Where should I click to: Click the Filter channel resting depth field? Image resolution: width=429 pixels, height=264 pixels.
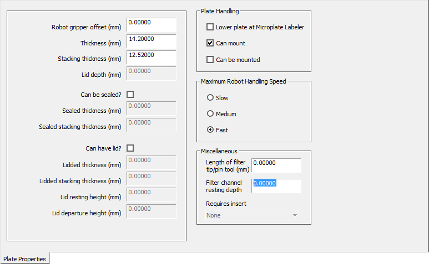276,186
